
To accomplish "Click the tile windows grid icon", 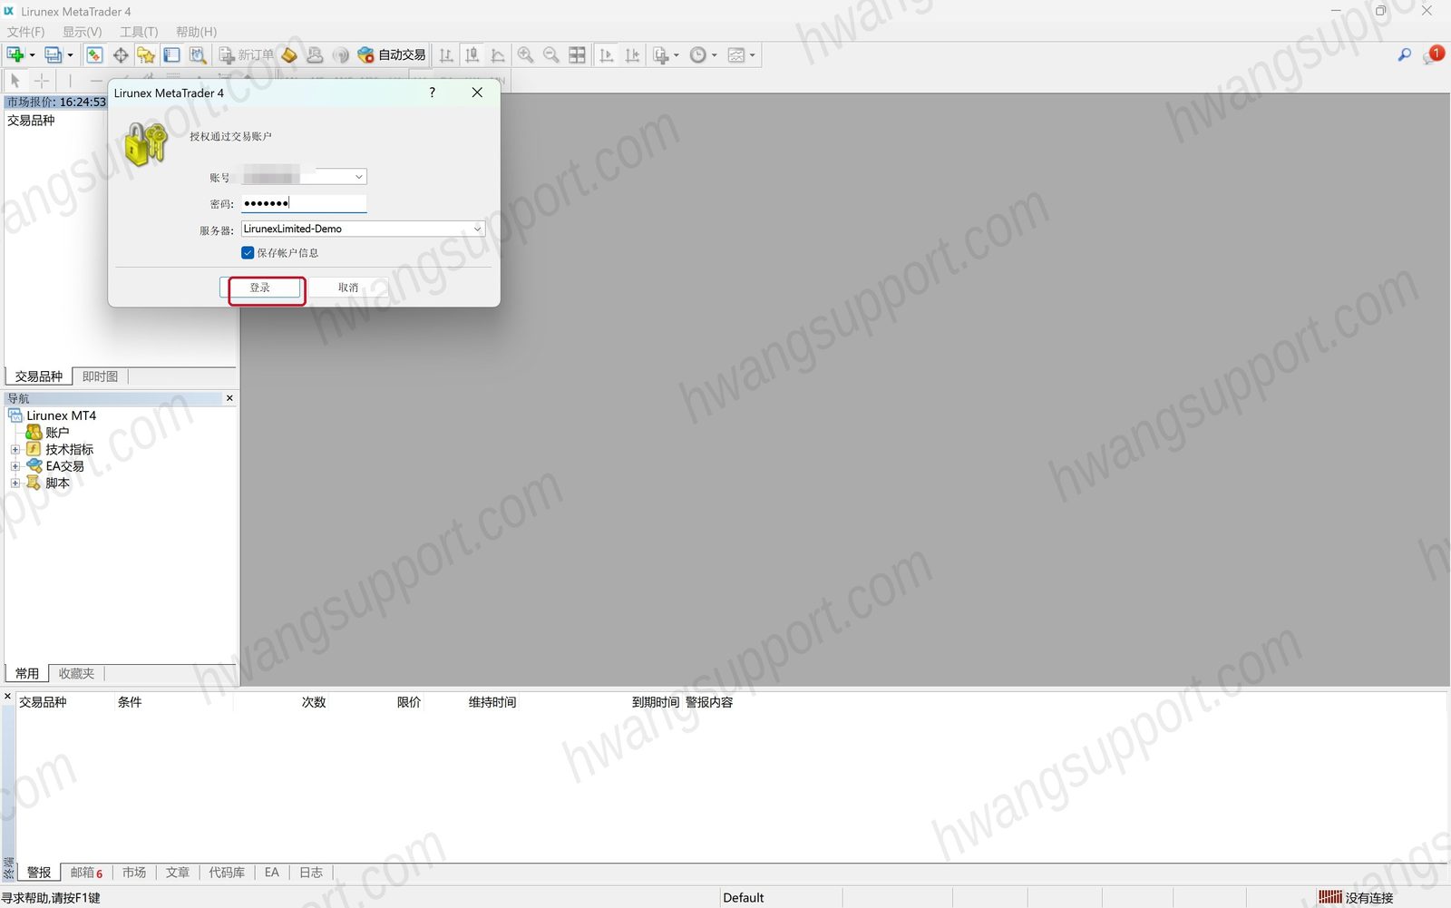I will point(577,55).
